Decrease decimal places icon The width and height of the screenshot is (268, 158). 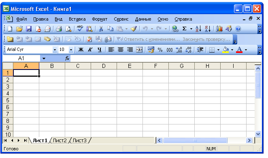[x=188, y=50]
